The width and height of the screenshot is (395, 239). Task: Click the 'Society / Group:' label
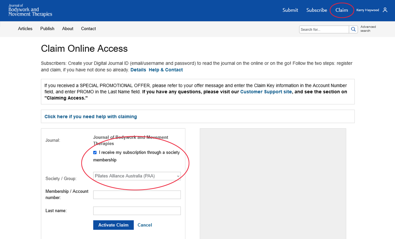[61, 179]
